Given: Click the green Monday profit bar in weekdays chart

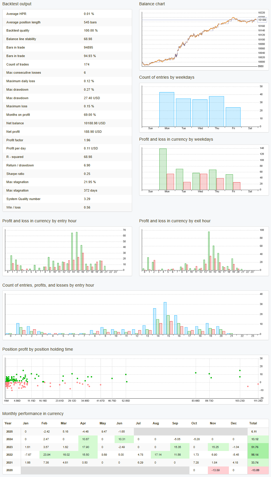Looking at the screenshot, I should point(163,169).
